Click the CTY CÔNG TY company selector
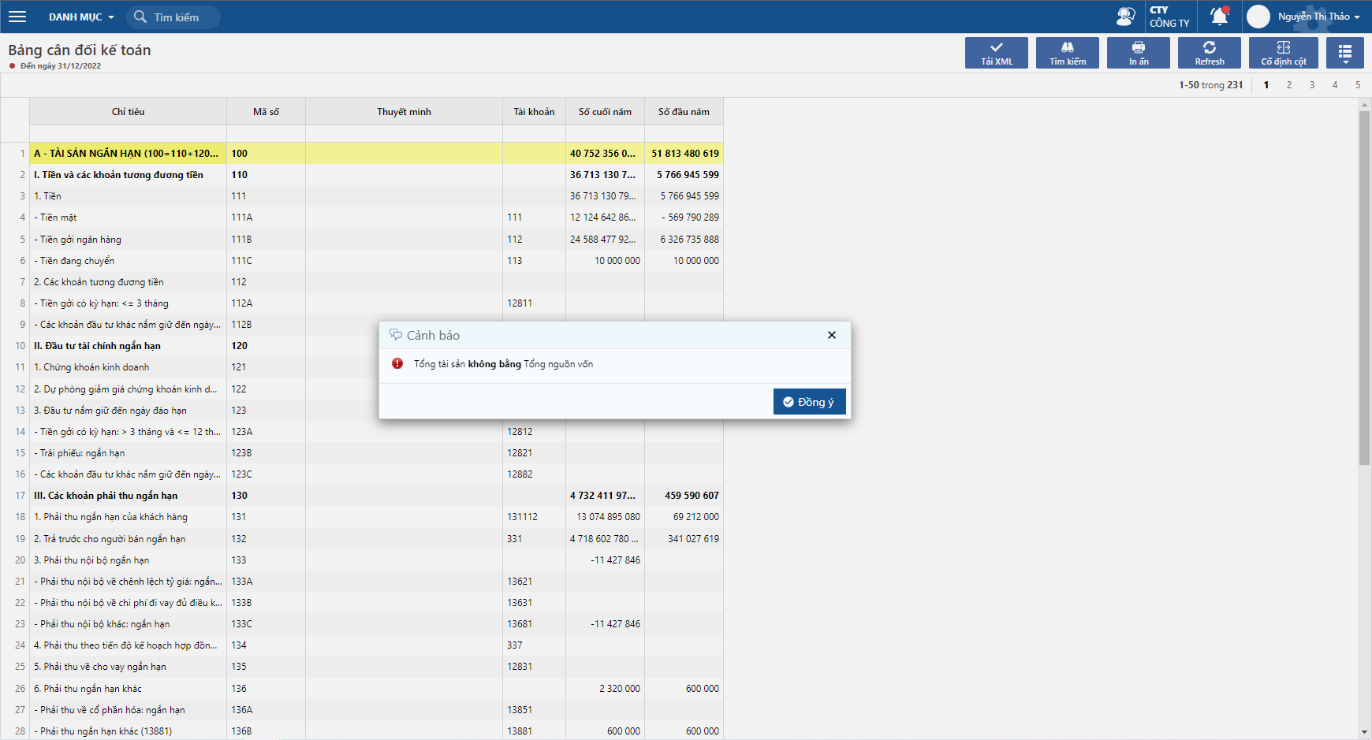Screen dimensions: 1372x740 coord(1169,17)
